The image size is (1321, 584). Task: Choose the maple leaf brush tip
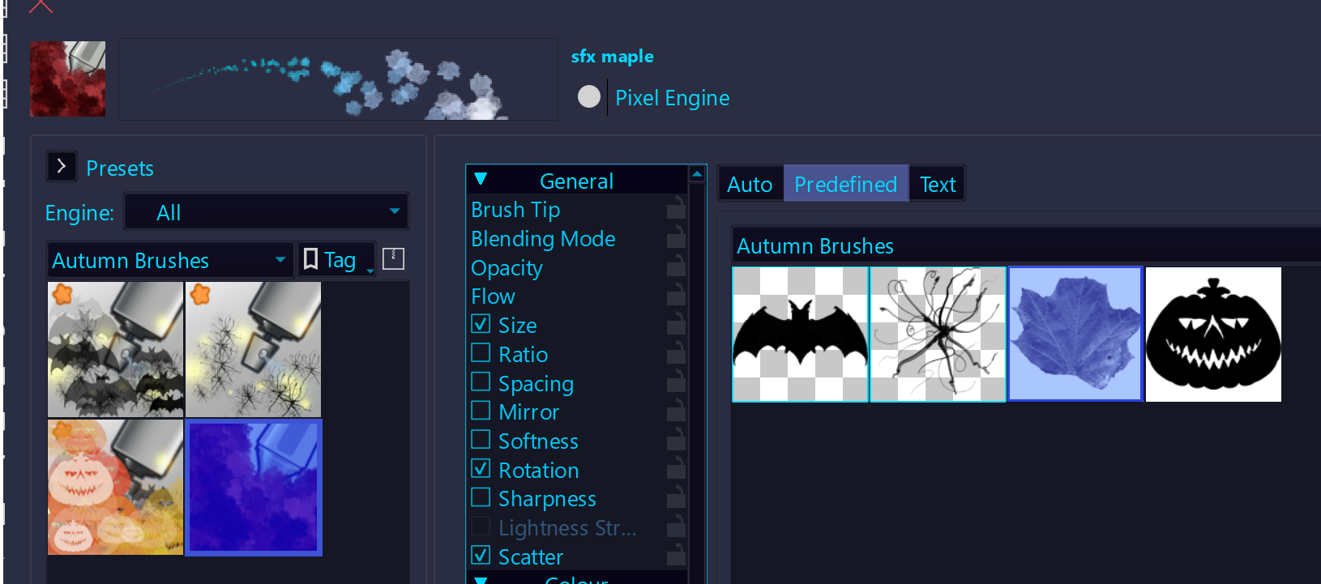pyautogui.click(x=1075, y=335)
